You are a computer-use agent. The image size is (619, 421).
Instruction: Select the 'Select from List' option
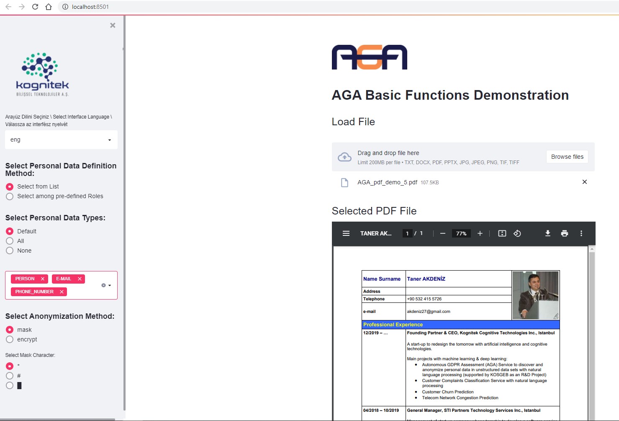32,186
